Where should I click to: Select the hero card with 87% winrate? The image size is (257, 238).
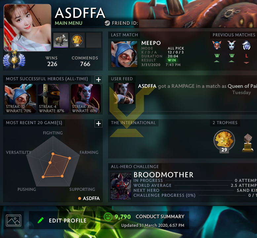coord(53,99)
